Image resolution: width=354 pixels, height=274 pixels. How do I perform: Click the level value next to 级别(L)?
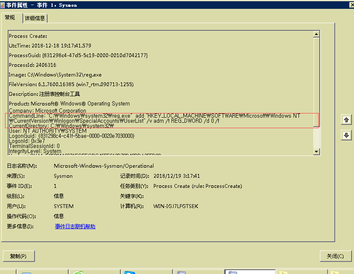click(x=59, y=196)
